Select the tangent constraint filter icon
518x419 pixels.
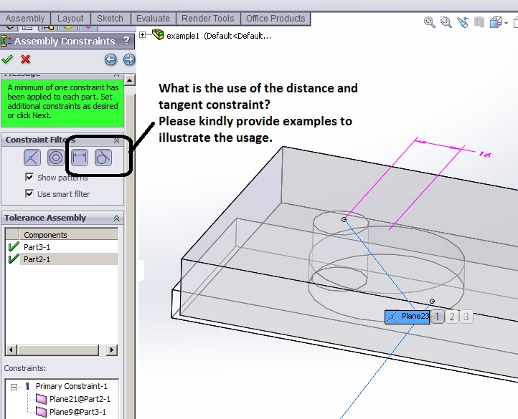103,158
